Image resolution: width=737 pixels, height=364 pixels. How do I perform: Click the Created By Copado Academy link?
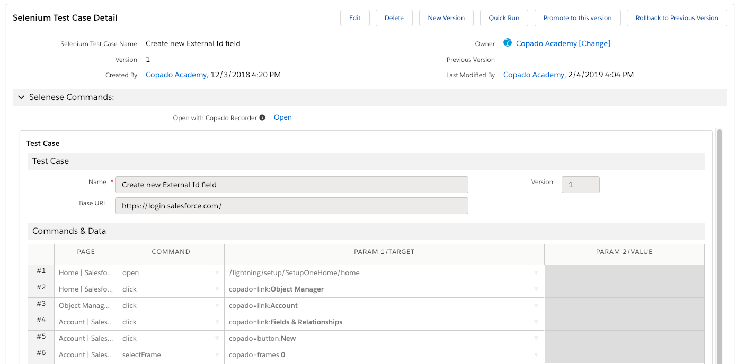[x=176, y=75]
